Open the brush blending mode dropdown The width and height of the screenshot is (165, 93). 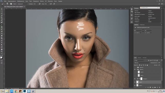click(22, 4)
